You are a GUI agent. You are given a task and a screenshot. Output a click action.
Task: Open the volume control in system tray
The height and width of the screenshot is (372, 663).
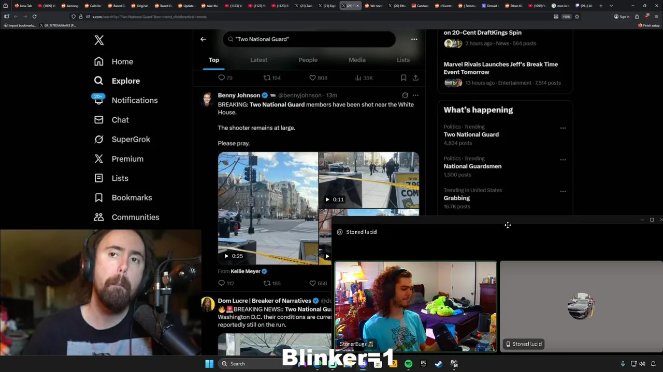coord(642,364)
